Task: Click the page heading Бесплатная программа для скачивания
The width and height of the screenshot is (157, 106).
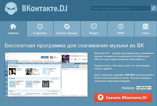Action: point(74,46)
